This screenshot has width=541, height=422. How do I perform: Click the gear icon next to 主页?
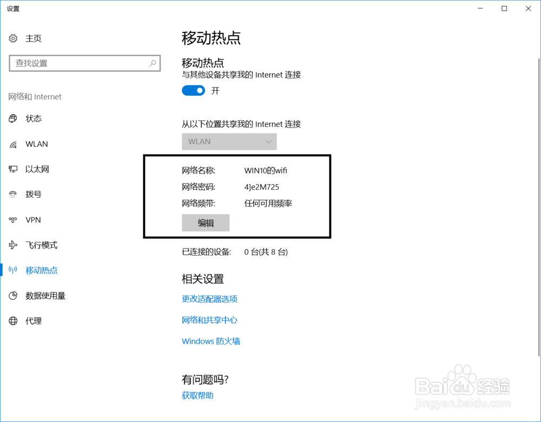[x=13, y=38]
